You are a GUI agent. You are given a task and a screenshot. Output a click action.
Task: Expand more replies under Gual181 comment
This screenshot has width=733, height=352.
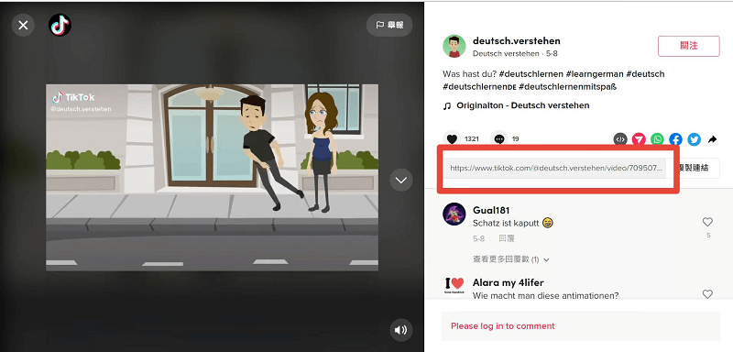coord(510,259)
